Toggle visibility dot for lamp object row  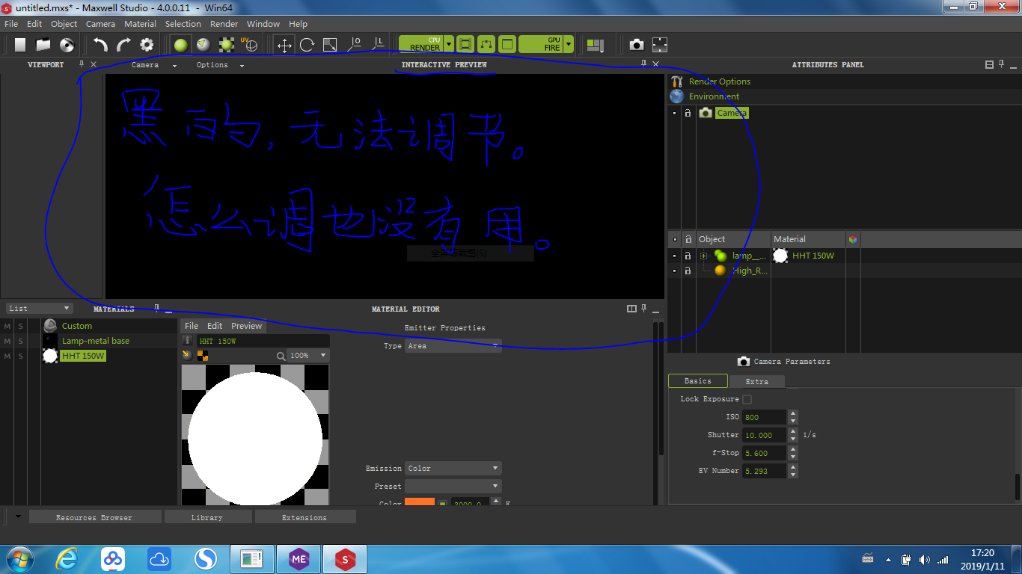(x=675, y=256)
